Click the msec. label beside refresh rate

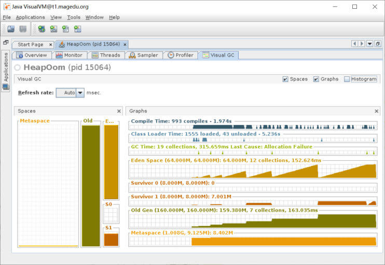pos(93,93)
